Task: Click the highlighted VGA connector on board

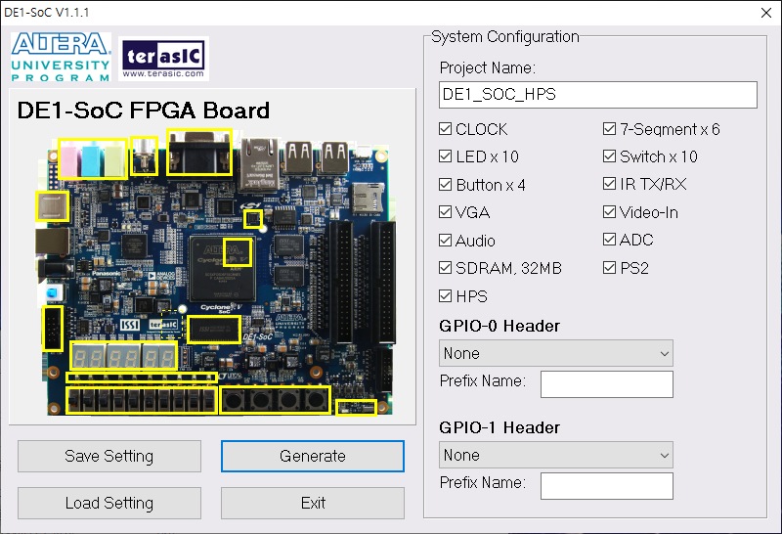Action: [x=199, y=153]
